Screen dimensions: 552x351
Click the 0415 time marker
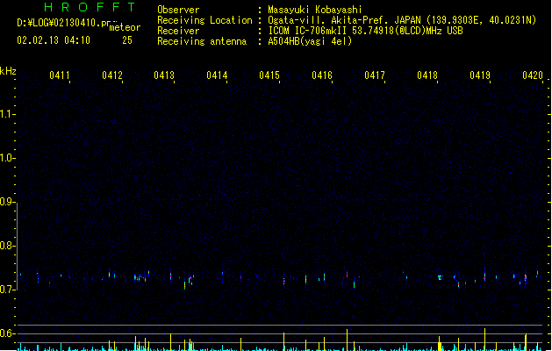pyautogui.click(x=269, y=75)
